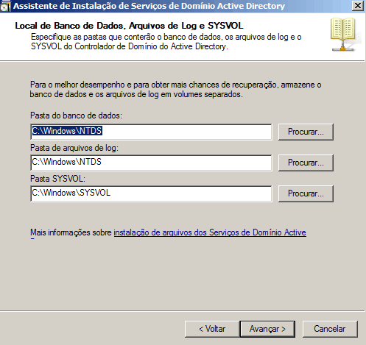Click Procurar next to log files folder
Viewport: 366px width, 345px height.
[306, 163]
